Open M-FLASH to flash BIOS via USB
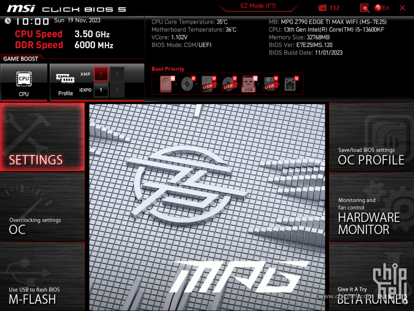The image size is (414, 311). tap(42, 276)
